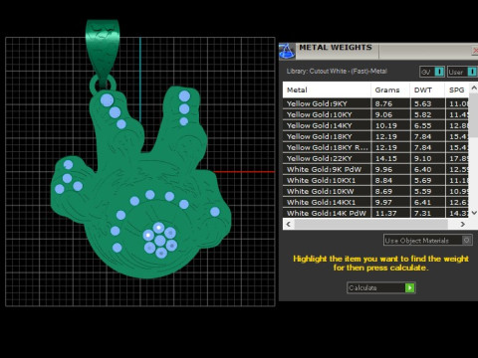
Task: Click the table's vertical scrollbar up arrow
Action: 474,89
